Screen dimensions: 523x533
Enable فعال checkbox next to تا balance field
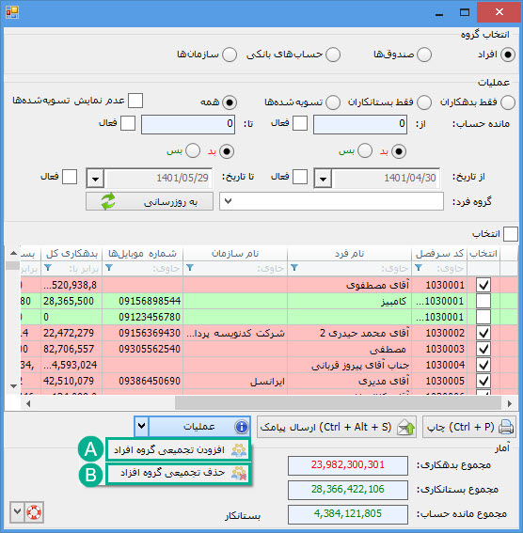[x=128, y=123]
